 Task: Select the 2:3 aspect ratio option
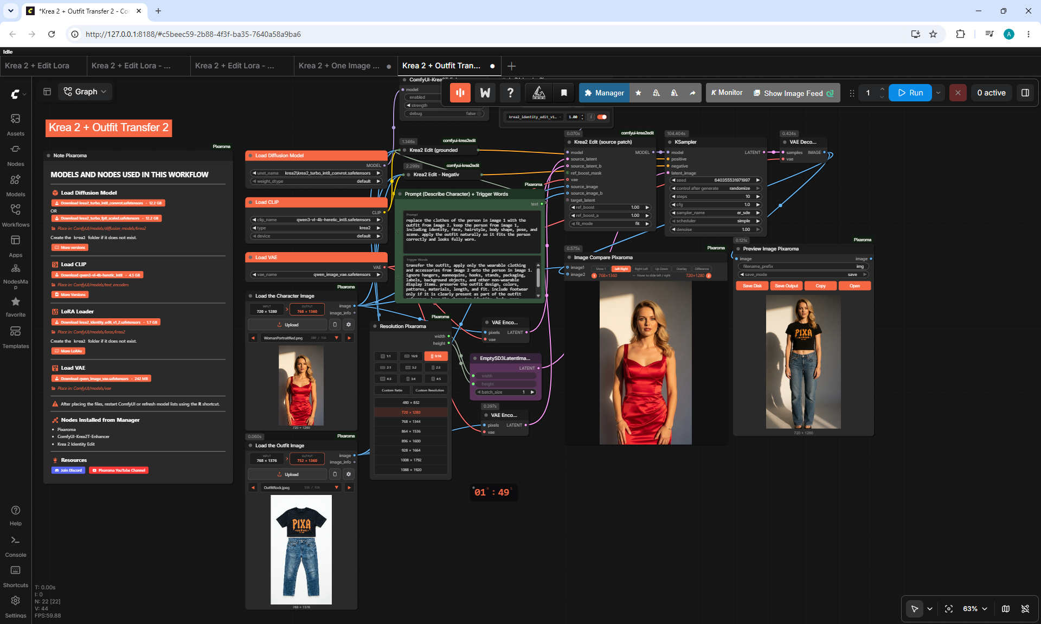point(436,368)
